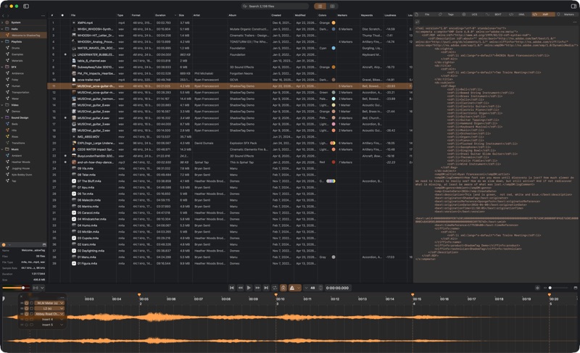Toggle the metronome triangle button

tap(292, 288)
